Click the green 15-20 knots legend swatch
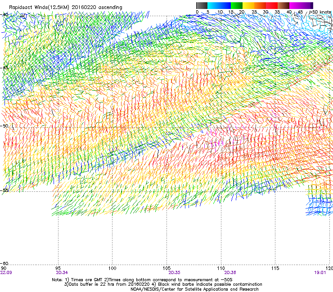The width and height of the screenshot is (333, 292). click(x=237, y=5)
